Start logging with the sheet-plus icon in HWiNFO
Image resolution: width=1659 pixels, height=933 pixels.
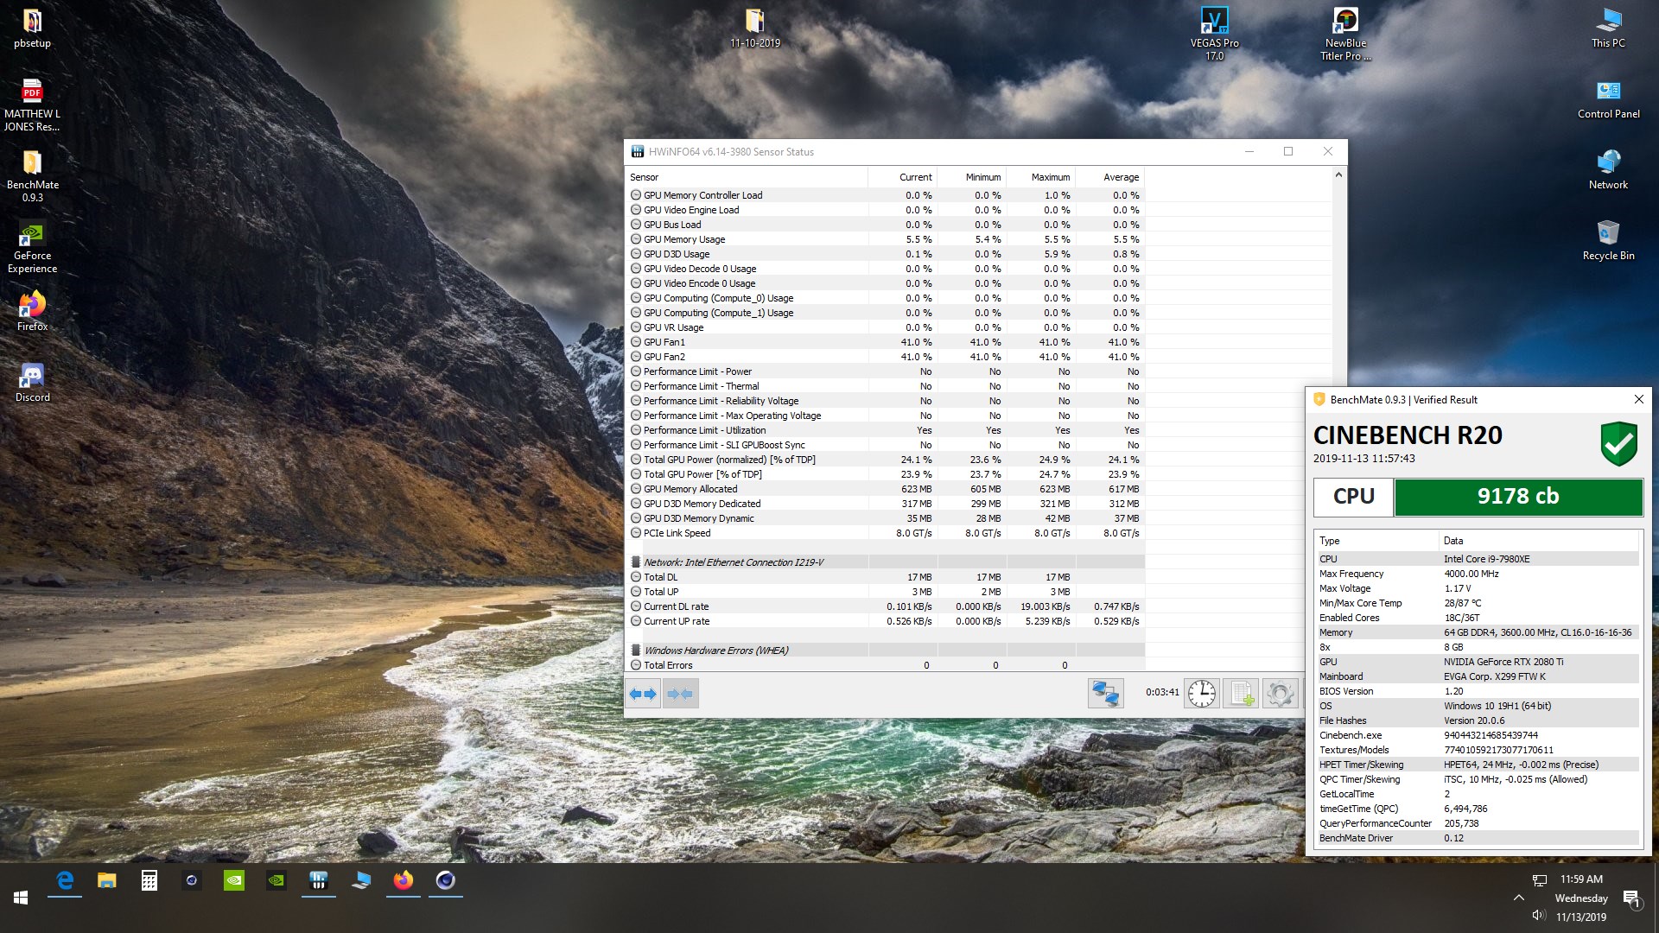click(1242, 693)
